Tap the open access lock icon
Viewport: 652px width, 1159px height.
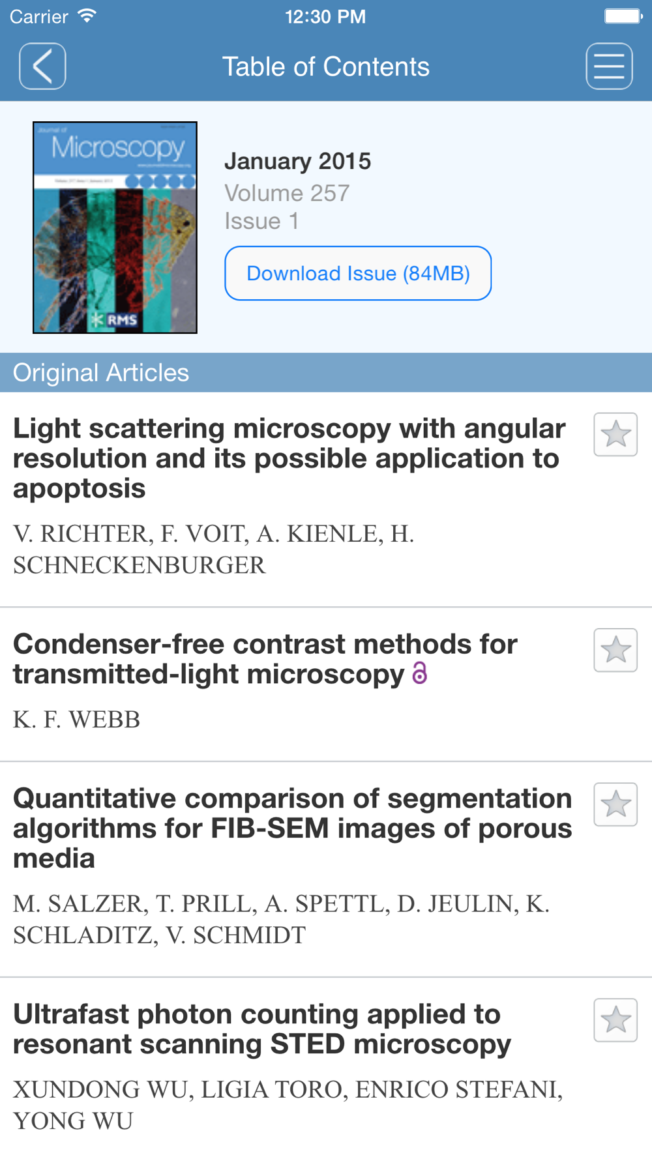(x=420, y=673)
